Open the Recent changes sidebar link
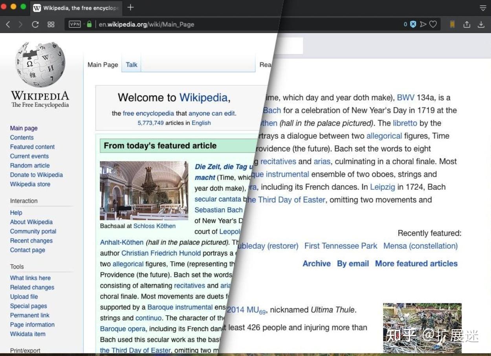Screen dimensions: 491x356 click(31, 240)
